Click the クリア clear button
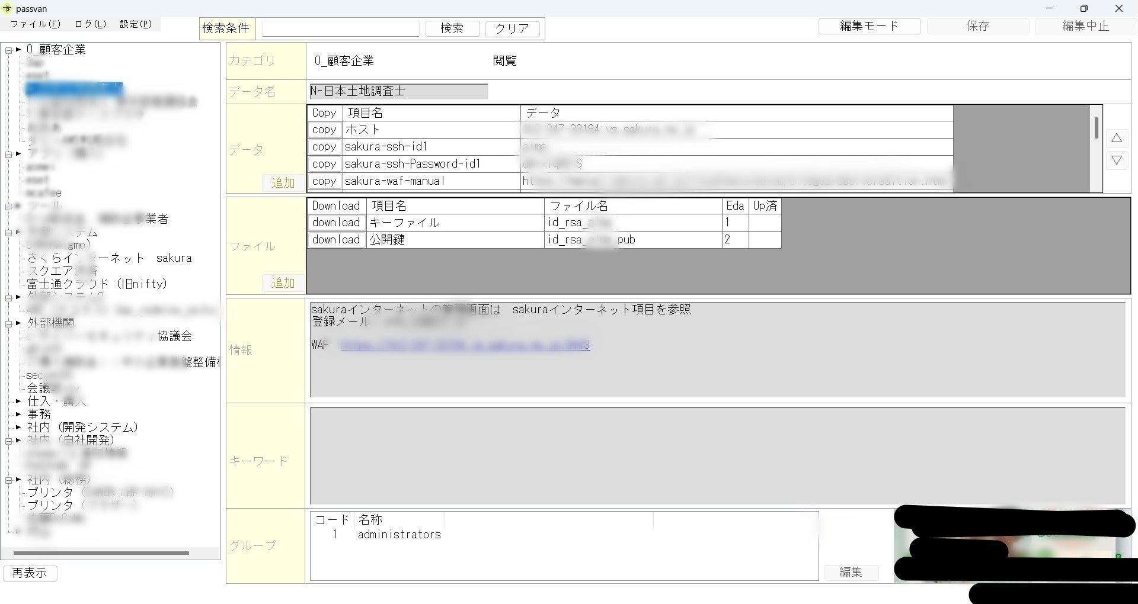Image resolution: width=1138 pixels, height=604 pixels. 512,28
